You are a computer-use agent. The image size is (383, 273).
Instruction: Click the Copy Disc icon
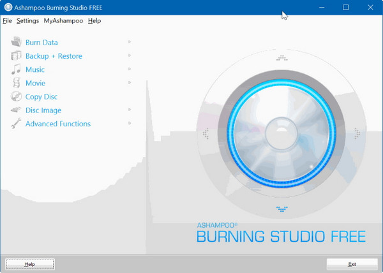(16, 97)
